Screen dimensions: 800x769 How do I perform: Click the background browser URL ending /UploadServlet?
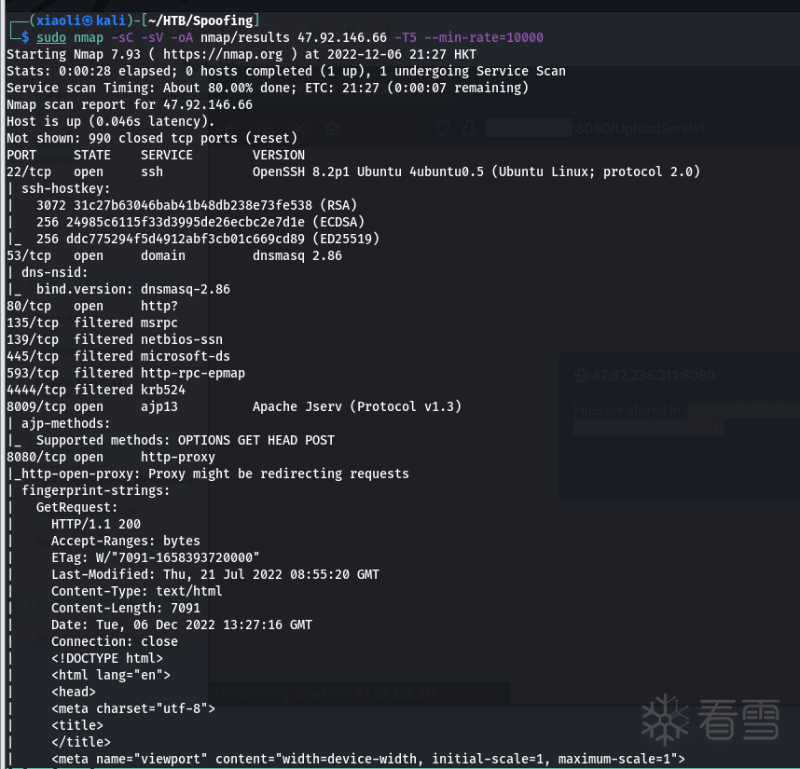596,129
